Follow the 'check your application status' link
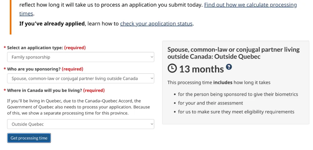Image resolution: width=313 pixels, height=150 pixels. click(156, 24)
